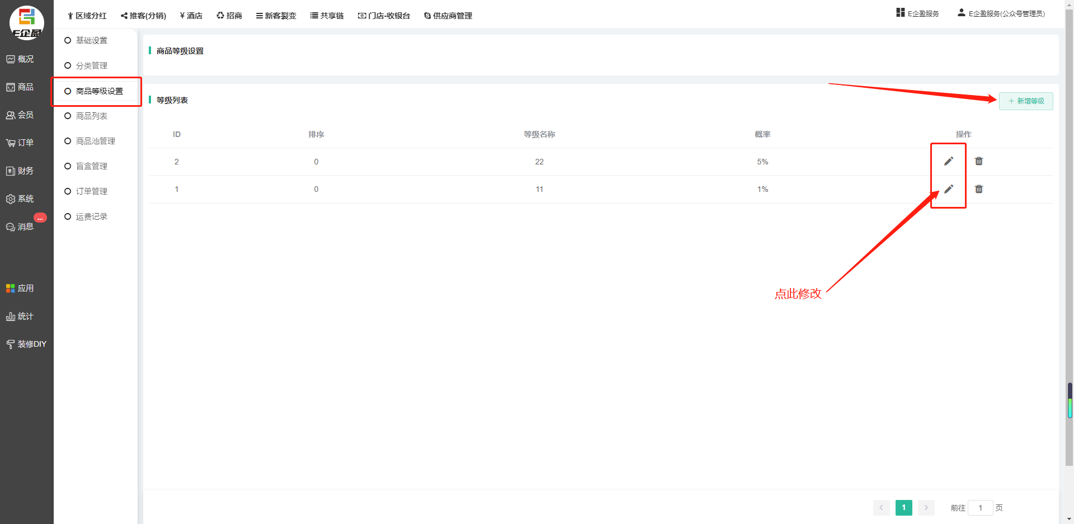This screenshot has width=1074, height=524.
Task: Go to the previous page arrow
Action: (x=881, y=508)
